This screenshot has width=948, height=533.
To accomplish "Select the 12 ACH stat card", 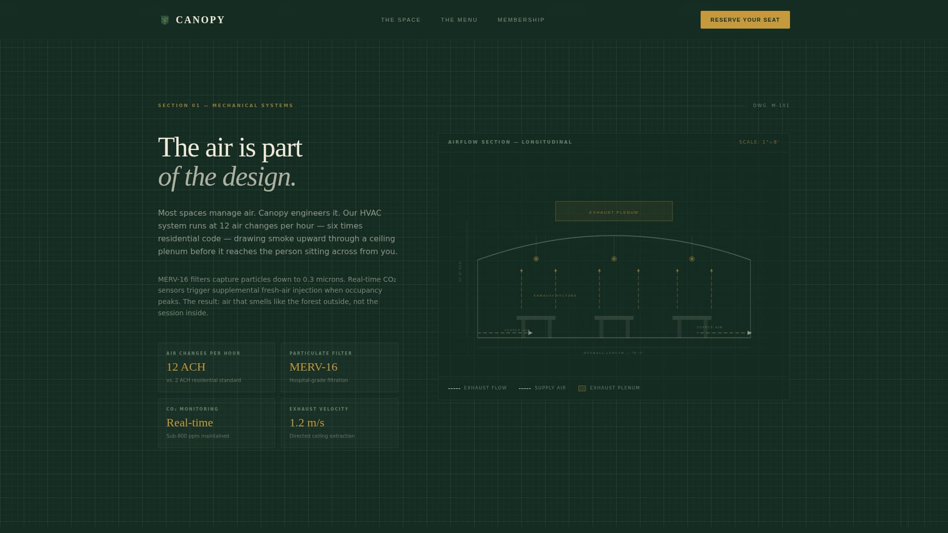I will [216, 367].
